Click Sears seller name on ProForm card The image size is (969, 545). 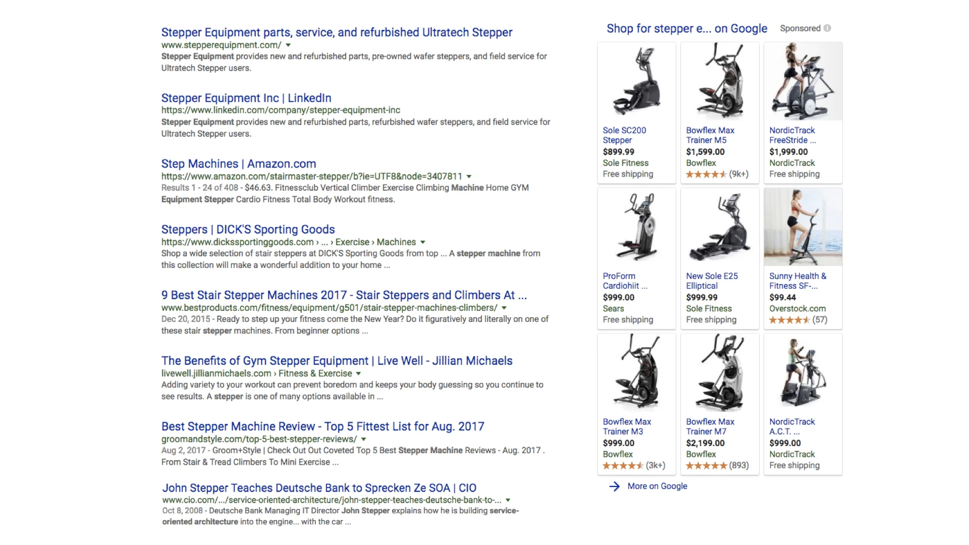613,309
